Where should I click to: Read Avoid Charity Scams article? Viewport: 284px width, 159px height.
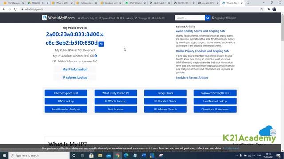[201, 31]
